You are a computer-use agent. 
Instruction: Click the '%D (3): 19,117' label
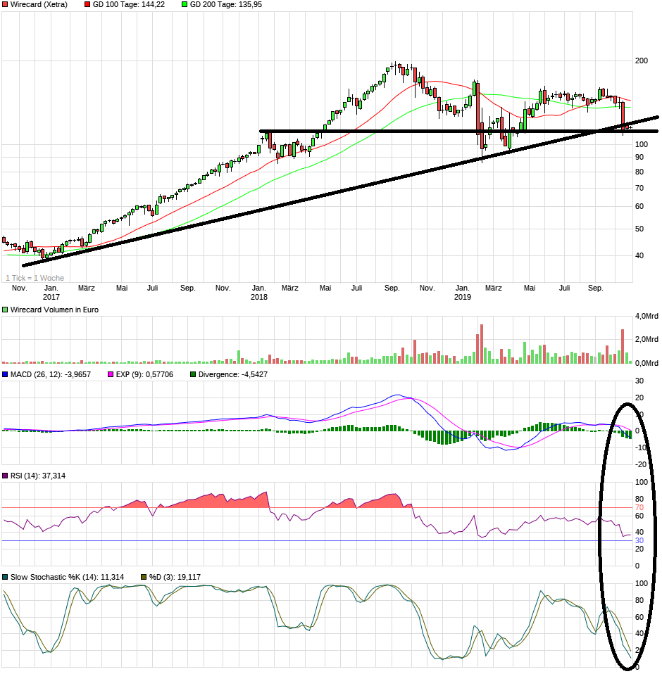(x=175, y=578)
